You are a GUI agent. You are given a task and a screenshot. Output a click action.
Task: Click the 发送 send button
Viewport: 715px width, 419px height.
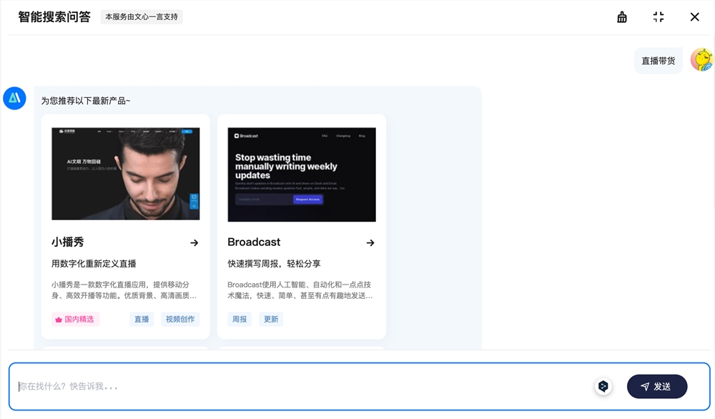click(x=657, y=386)
